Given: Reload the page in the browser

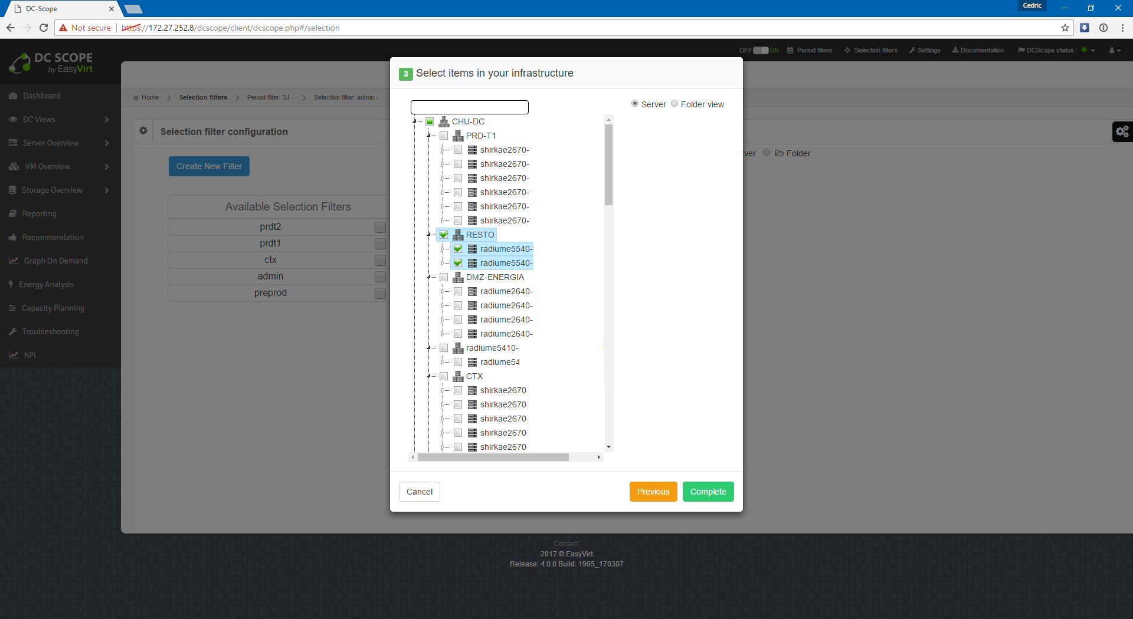Looking at the screenshot, I should click(44, 28).
